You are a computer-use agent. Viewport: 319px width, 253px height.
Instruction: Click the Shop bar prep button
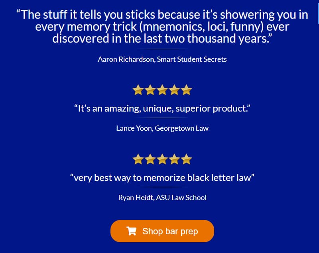pyautogui.click(x=162, y=231)
